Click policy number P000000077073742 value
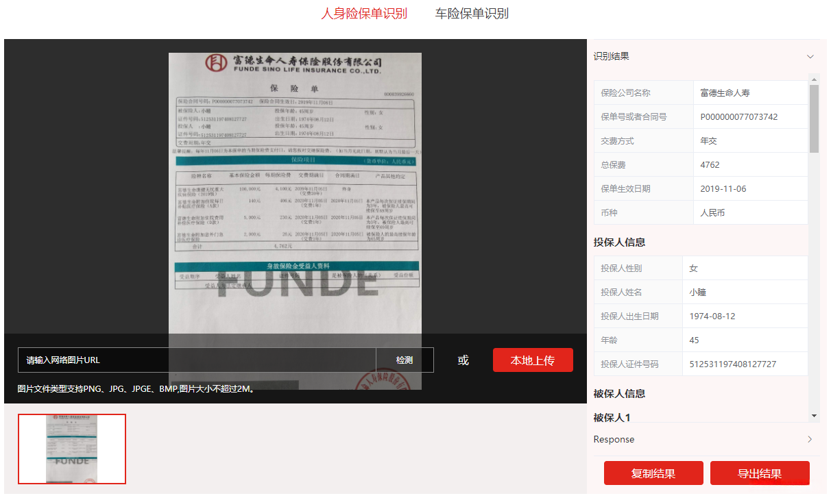 click(739, 116)
